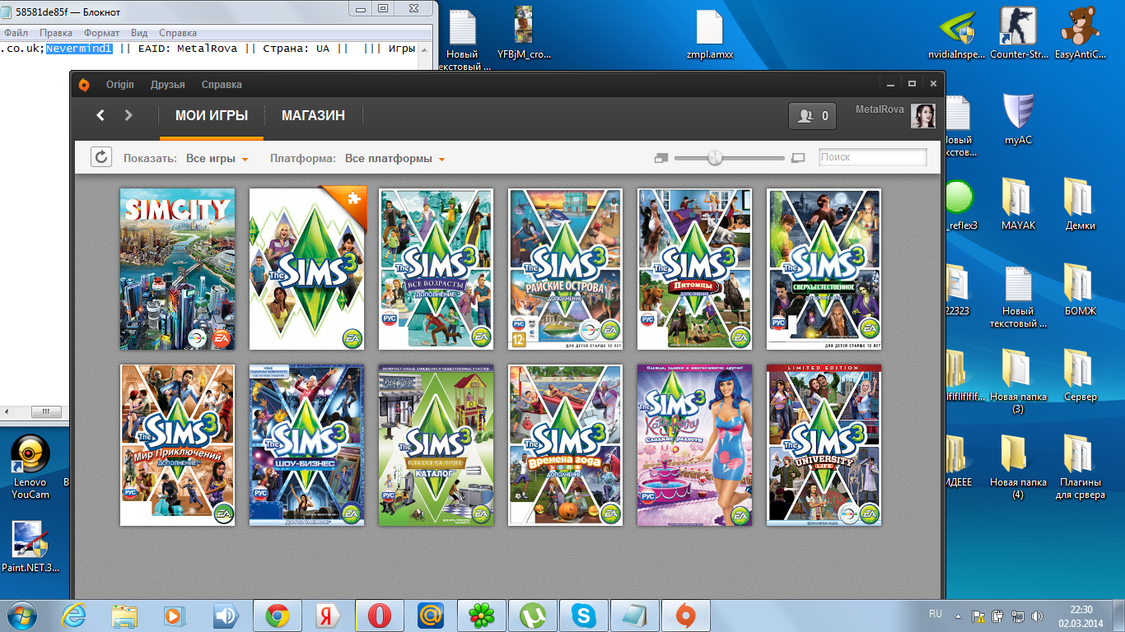This screenshot has width=1125, height=632.
Task: Refresh the Origin game library
Action: [x=101, y=157]
